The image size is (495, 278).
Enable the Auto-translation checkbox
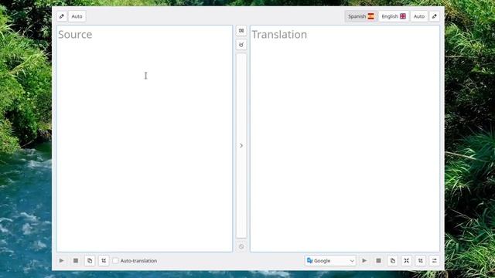pos(115,261)
